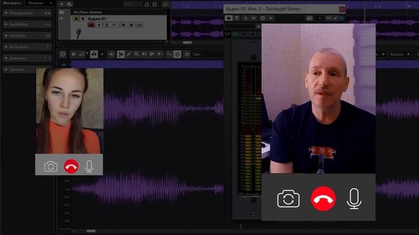Click the Waves W logo in plugin
The width and height of the screenshot is (419, 235).
coord(227,34)
